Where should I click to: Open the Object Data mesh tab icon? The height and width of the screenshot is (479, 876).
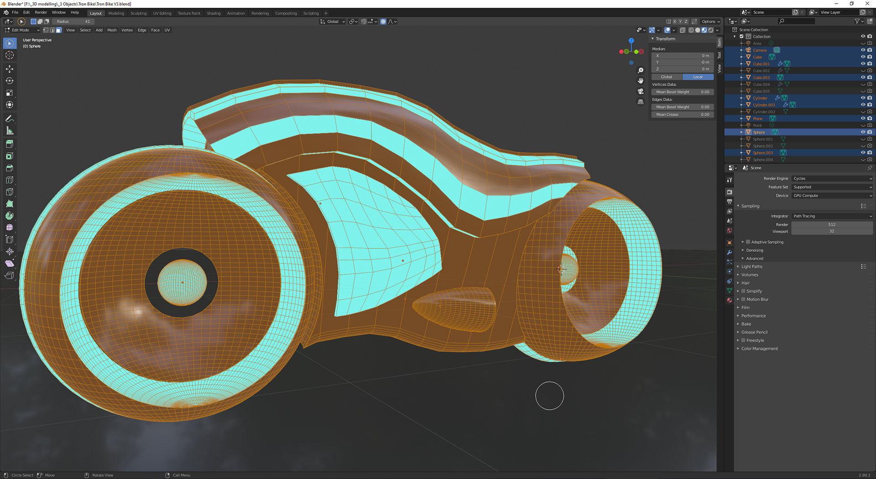coord(730,290)
